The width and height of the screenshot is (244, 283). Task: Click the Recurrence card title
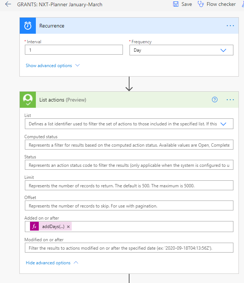point(52,26)
